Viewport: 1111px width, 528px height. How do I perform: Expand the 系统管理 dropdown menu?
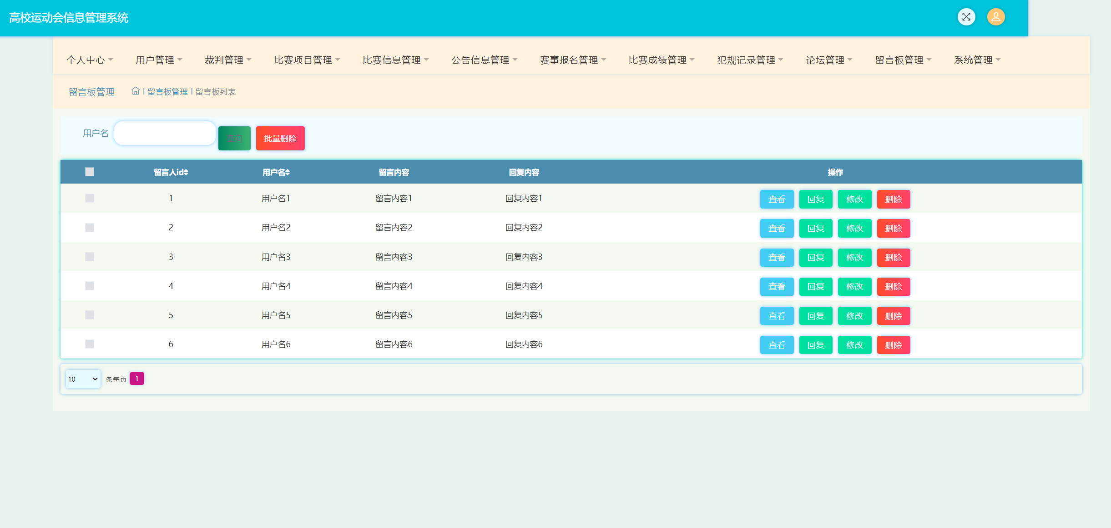[977, 60]
